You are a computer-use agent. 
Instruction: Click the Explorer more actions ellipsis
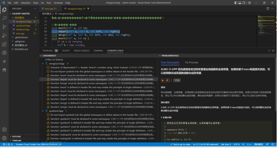point(35,8)
